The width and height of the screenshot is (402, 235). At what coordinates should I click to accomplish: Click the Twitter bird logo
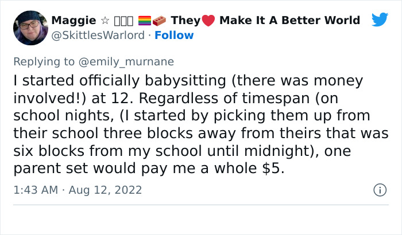point(380,19)
